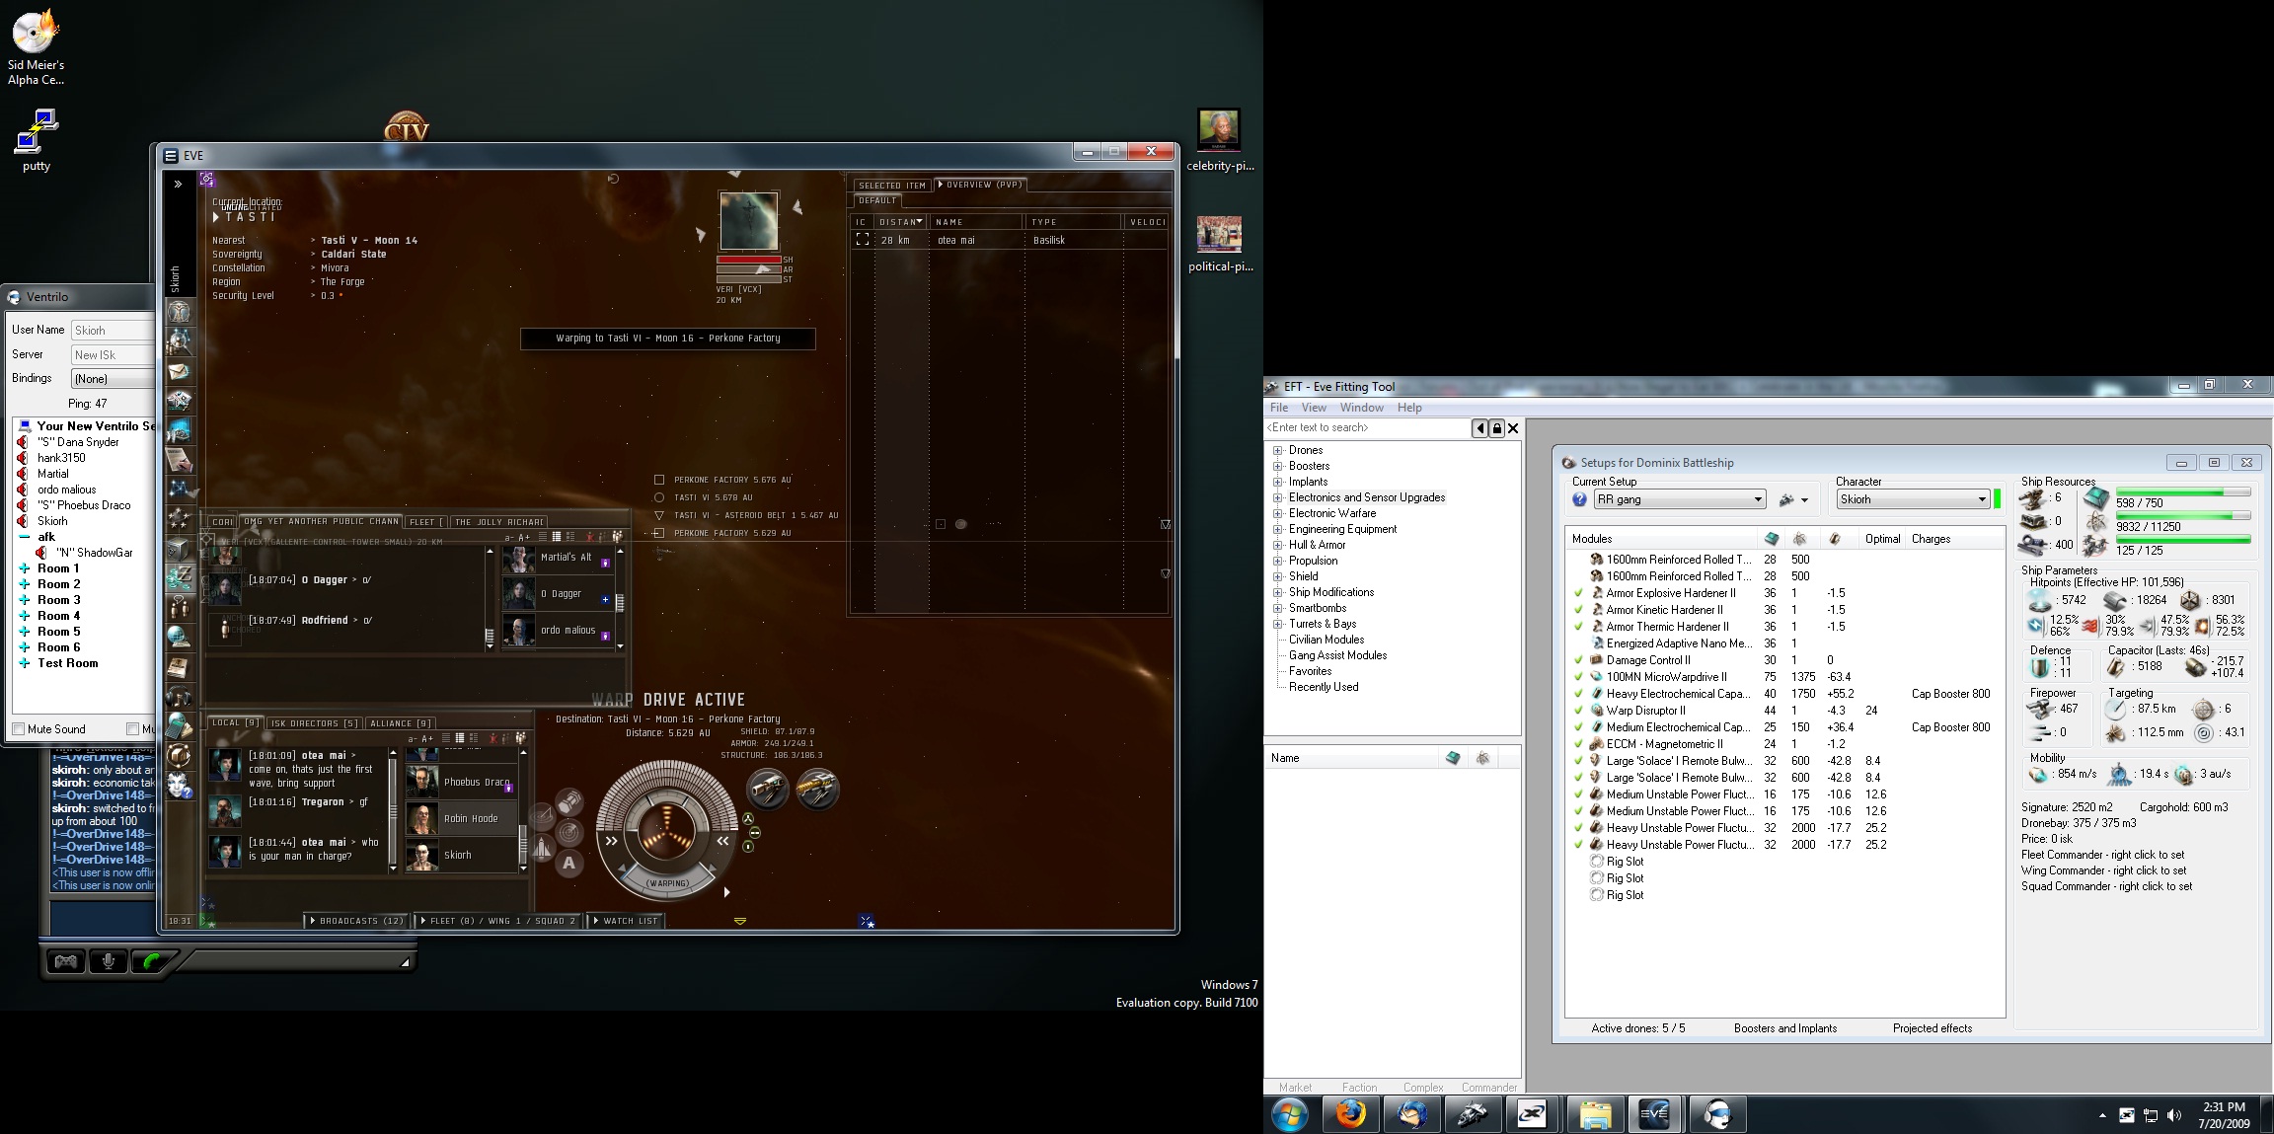Click the autopilot A button
The width and height of the screenshot is (2274, 1134).
pyautogui.click(x=568, y=864)
